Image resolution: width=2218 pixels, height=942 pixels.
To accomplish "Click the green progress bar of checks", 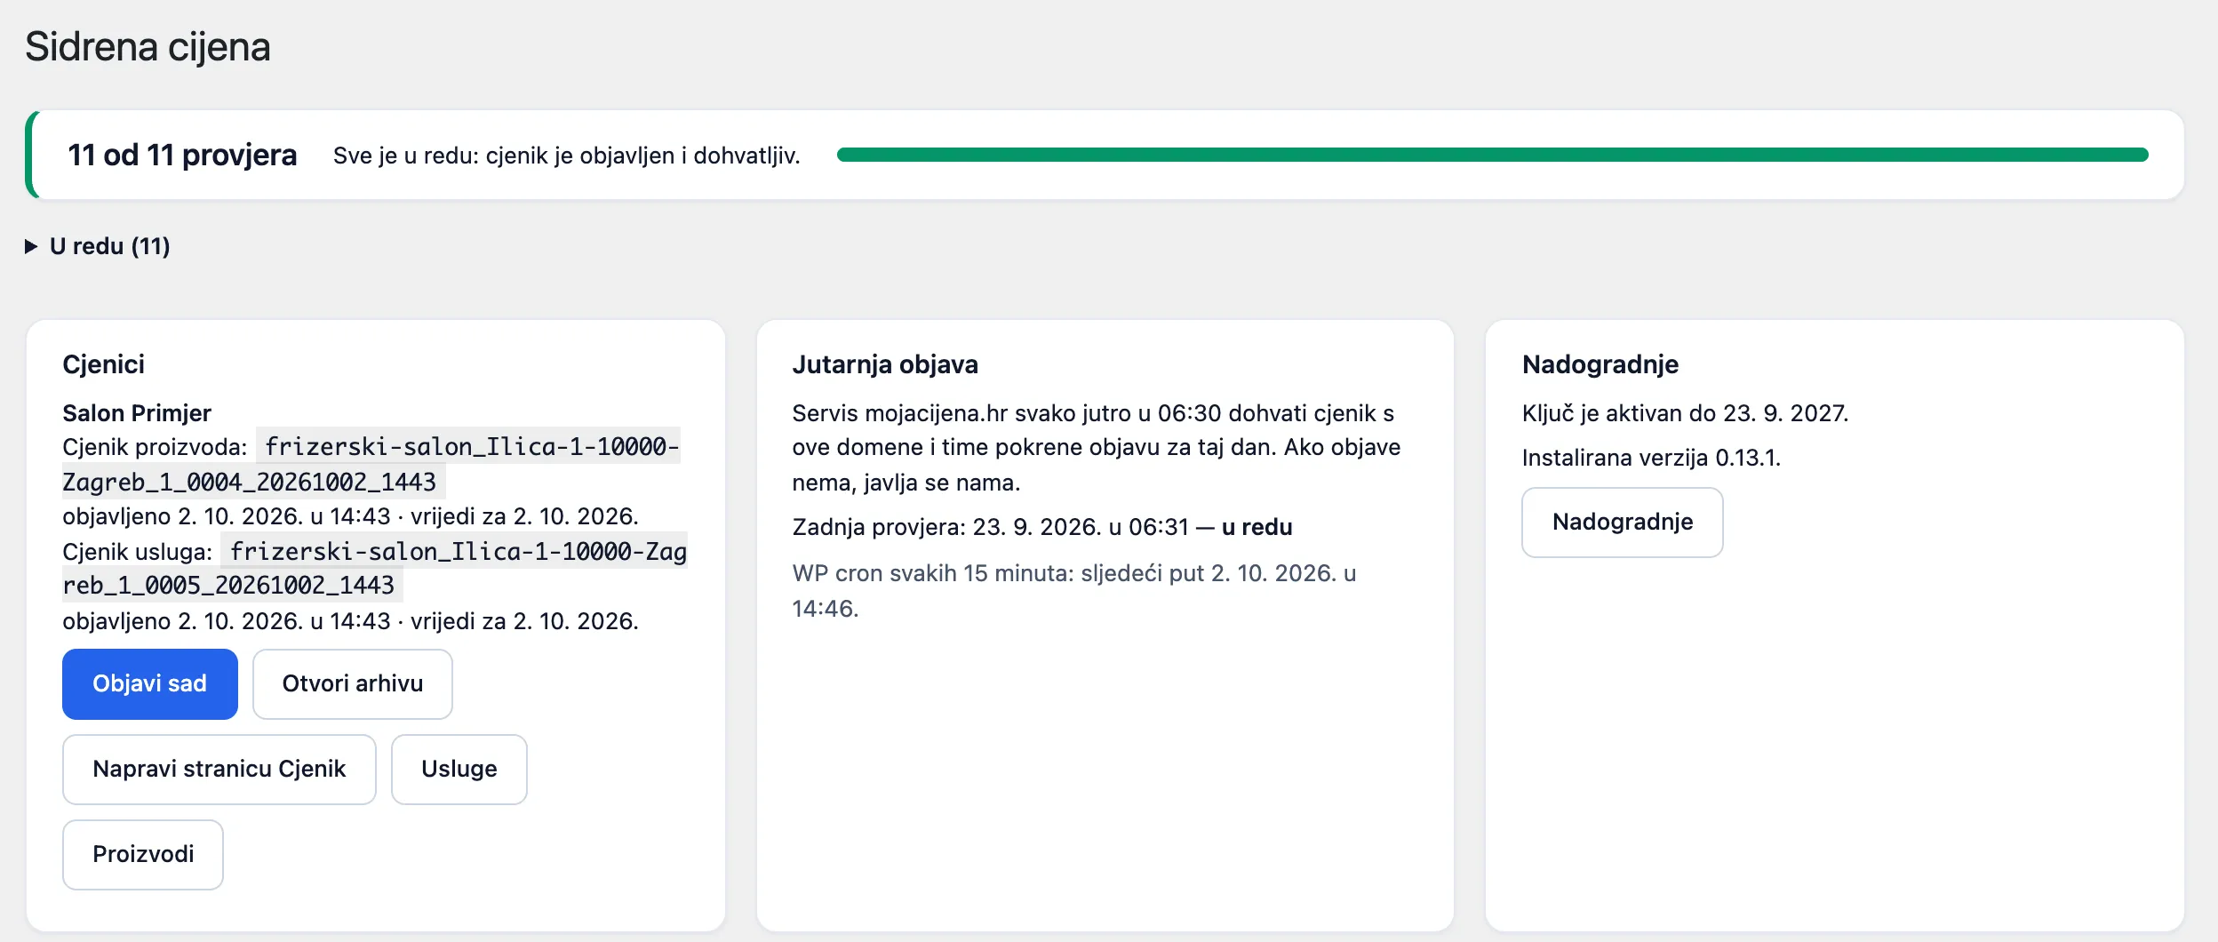I will pyautogui.click(x=1493, y=155).
